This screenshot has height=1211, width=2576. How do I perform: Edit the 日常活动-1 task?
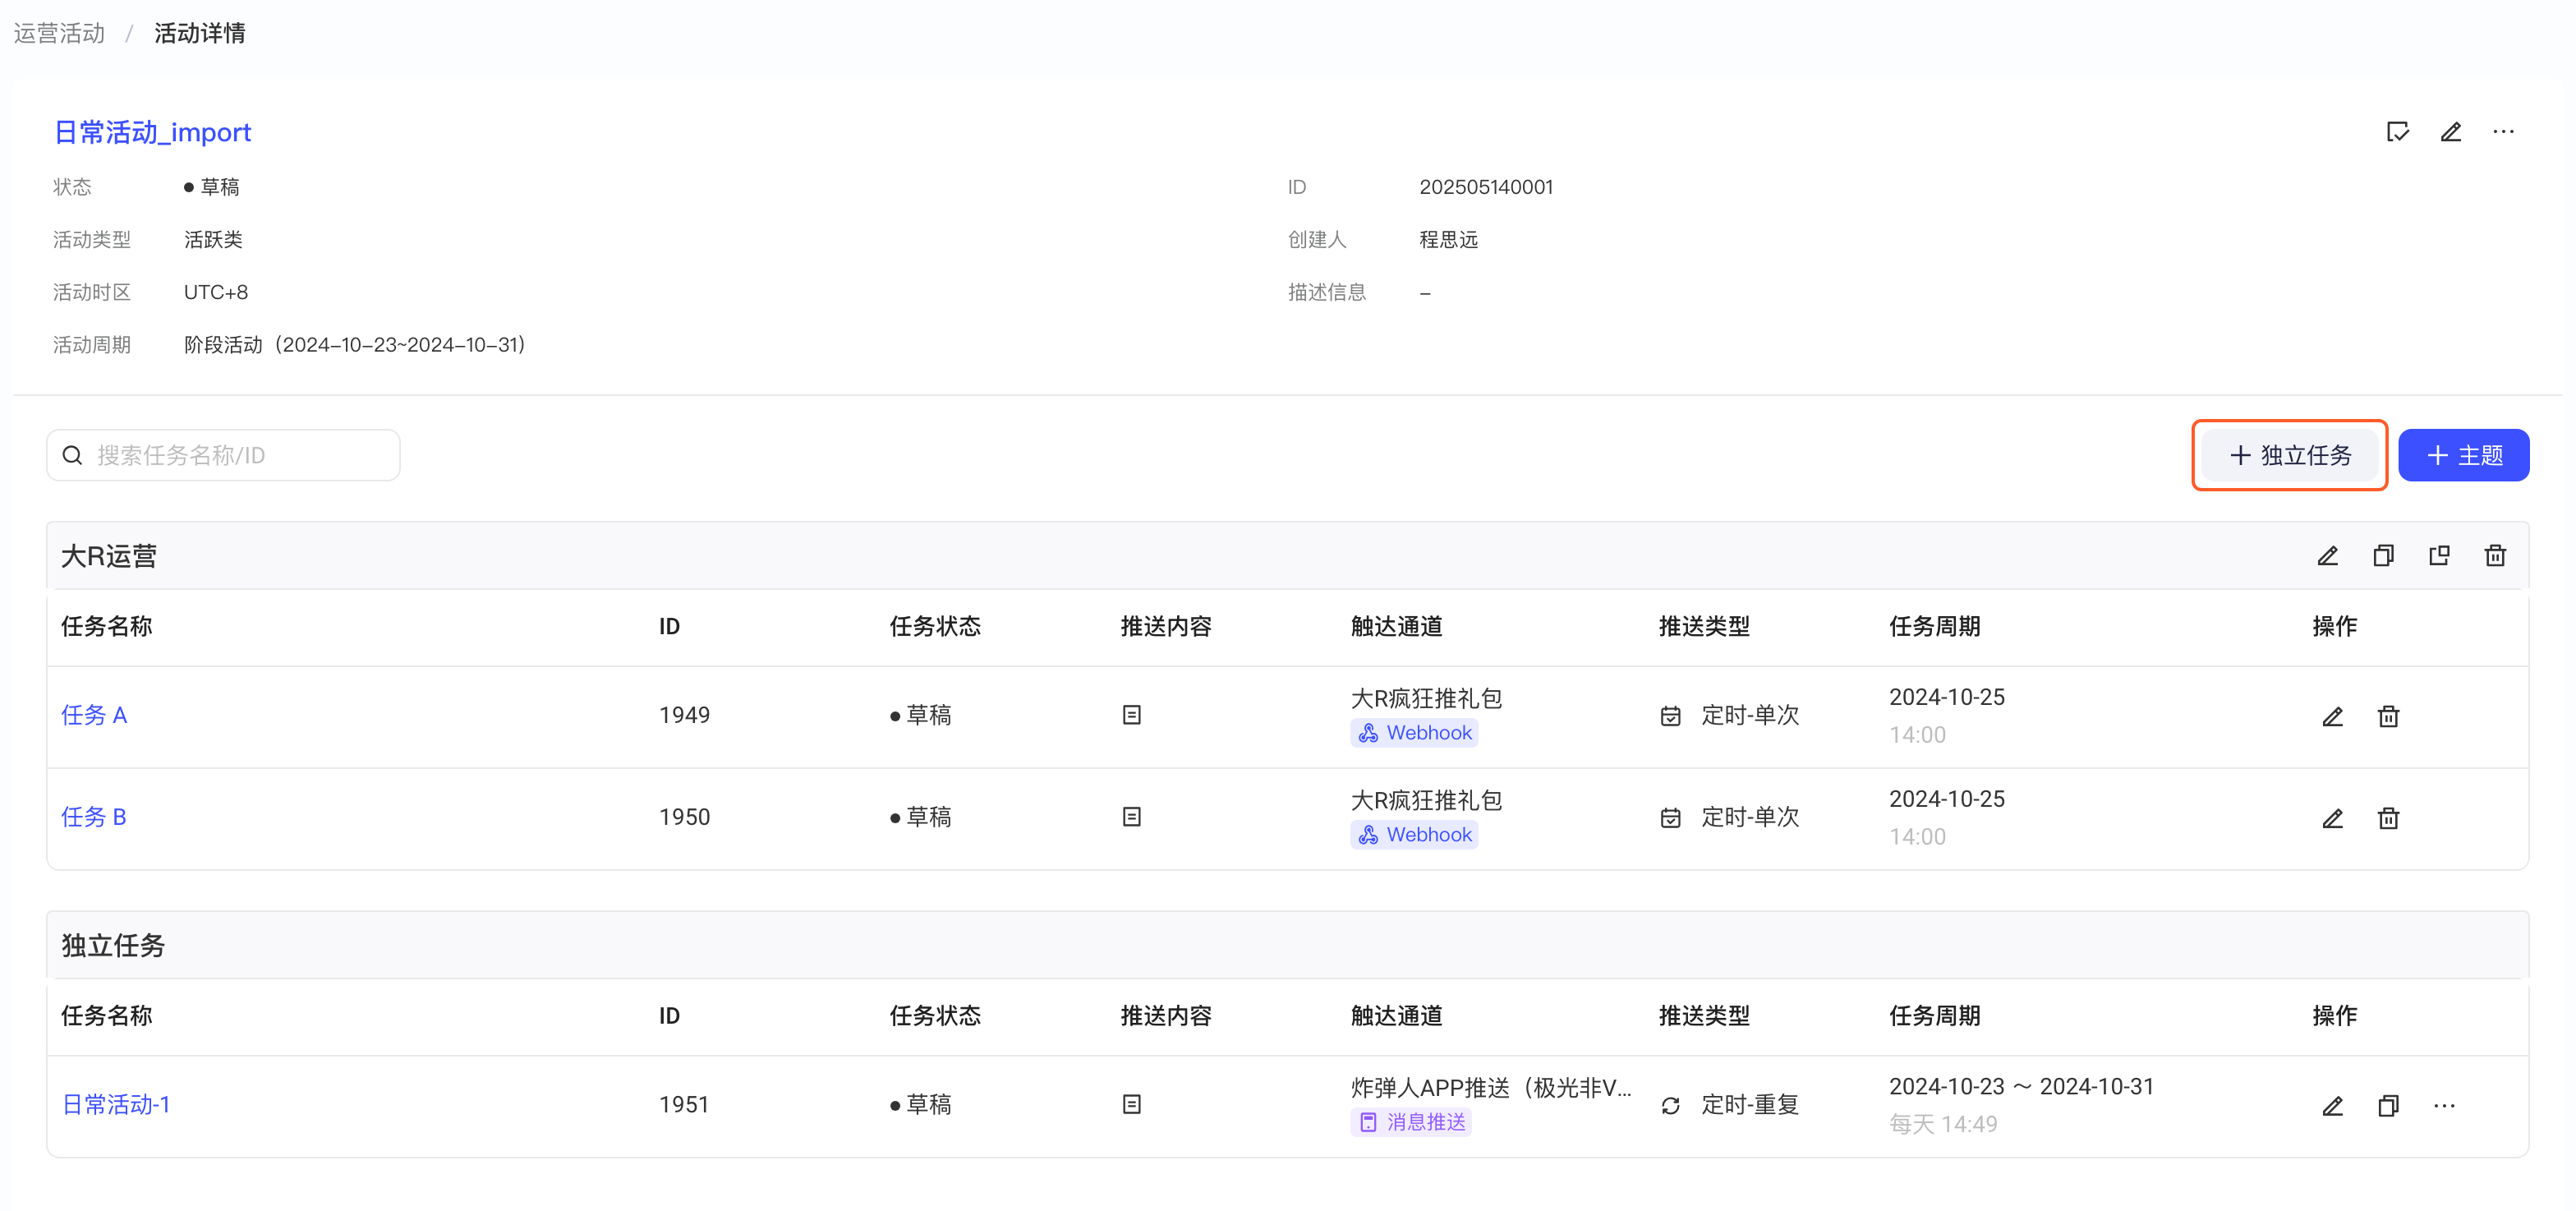(x=2332, y=1105)
